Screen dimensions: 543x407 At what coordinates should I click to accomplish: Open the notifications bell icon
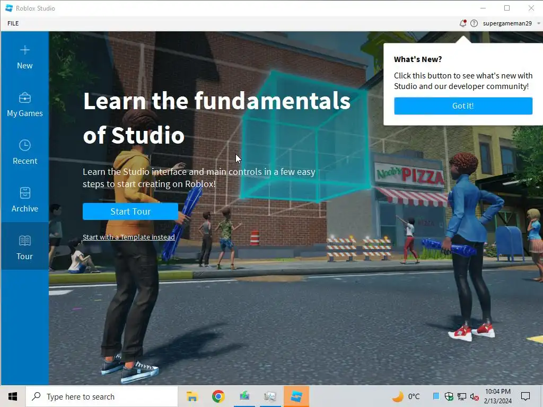pyautogui.click(x=462, y=23)
